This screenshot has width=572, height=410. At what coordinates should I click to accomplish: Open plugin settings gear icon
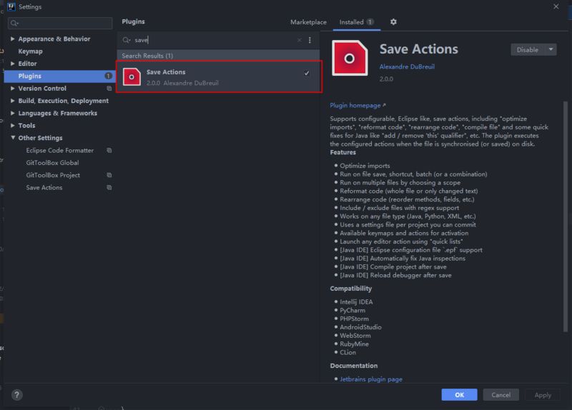(393, 22)
